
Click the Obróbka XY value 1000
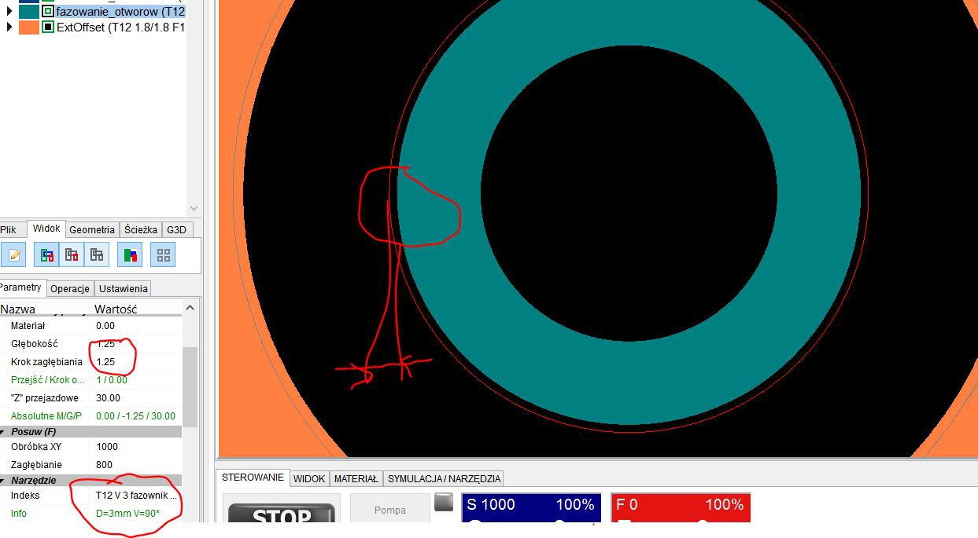point(107,446)
